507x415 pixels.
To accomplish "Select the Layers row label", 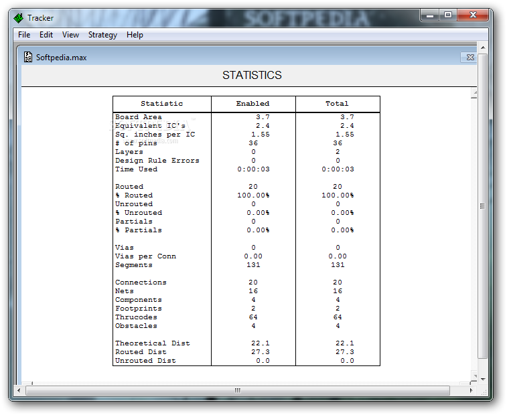I will click(129, 152).
